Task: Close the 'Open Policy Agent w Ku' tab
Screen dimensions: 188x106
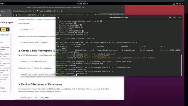Action: click(34, 11)
